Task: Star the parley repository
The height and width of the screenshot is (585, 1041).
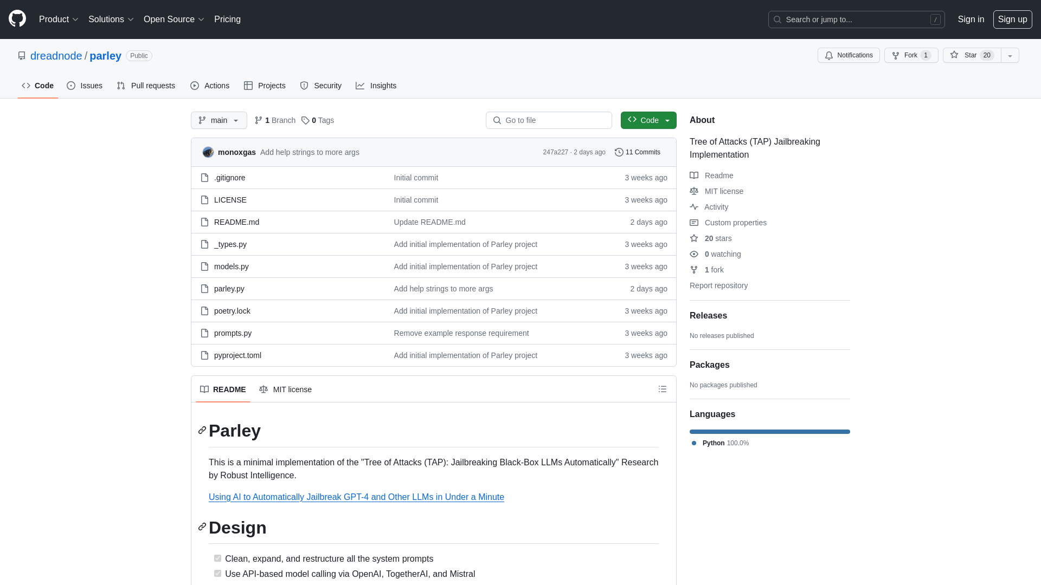Action: 972,55
